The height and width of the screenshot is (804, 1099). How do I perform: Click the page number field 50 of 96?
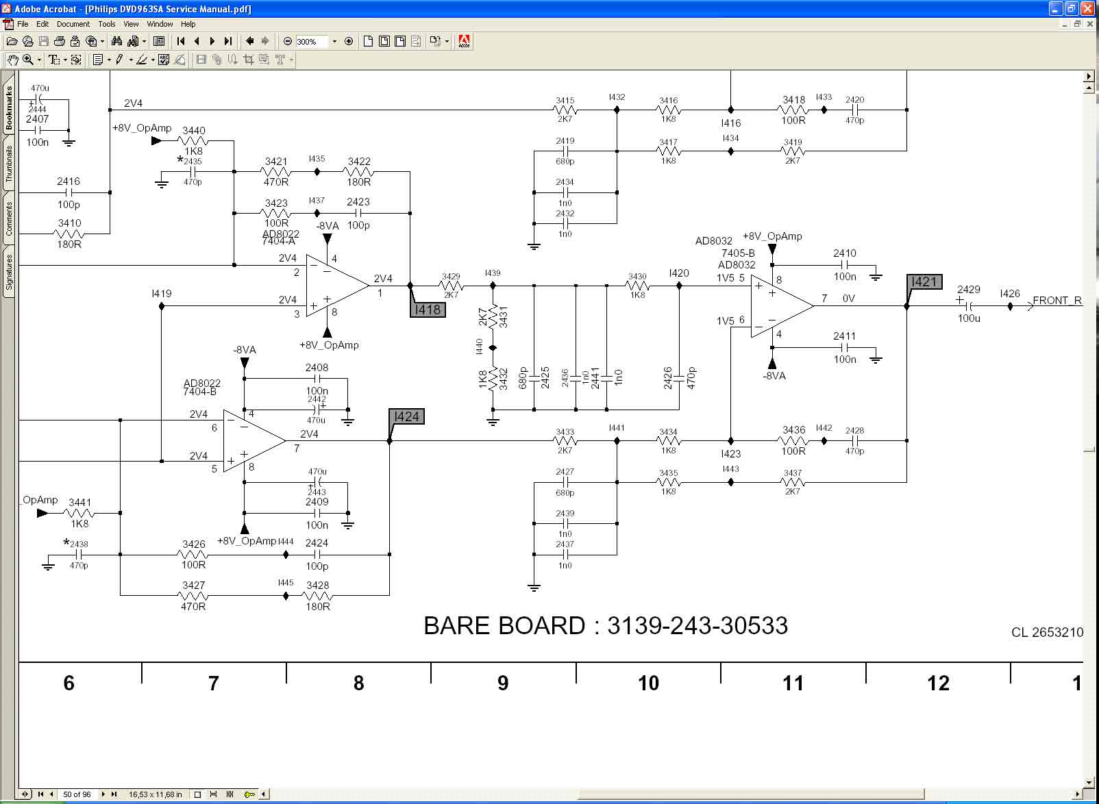click(77, 794)
